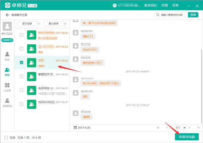Viewport: 203px width, 143px height.
Task: Click the 2017-9-20 date label
Action: [x=84, y=127]
